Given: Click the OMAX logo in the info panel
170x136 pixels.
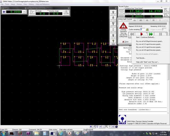Looking at the screenshot, I should (x=122, y=120).
